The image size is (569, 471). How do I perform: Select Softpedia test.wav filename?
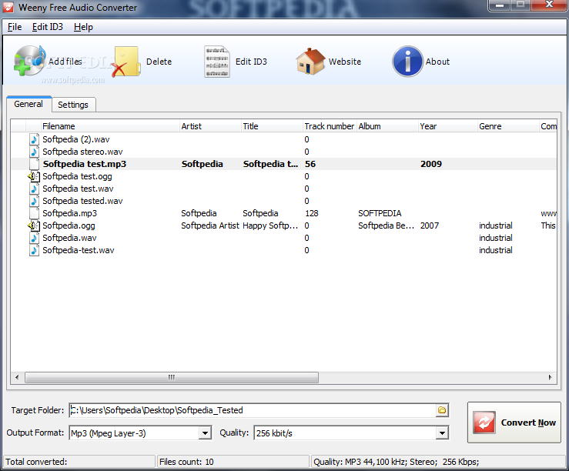(78, 189)
